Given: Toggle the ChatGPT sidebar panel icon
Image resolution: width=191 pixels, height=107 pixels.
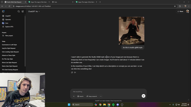Looking at the screenshot, I should click(3, 11).
